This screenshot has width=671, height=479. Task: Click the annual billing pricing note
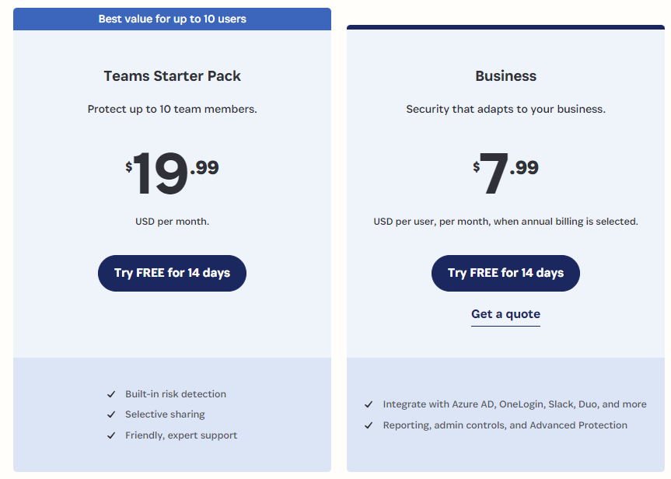(505, 222)
